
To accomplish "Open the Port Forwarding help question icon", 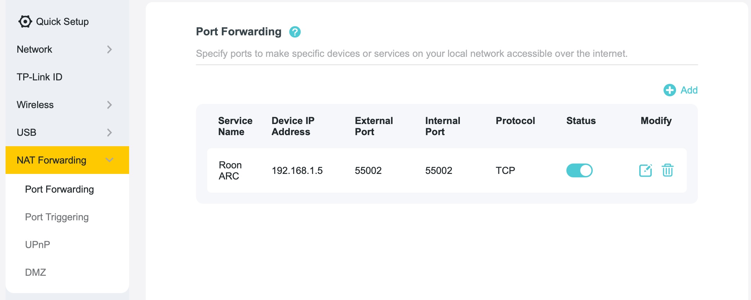I will pyautogui.click(x=295, y=32).
